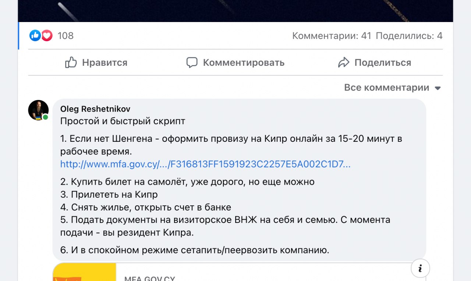Open the Комментарии: 41 counter
The height and width of the screenshot is (281, 471).
click(332, 36)
